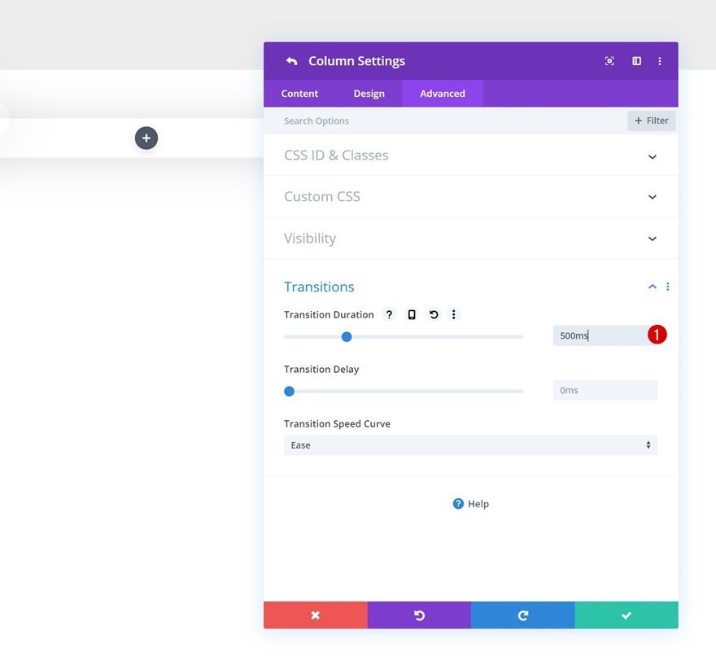The width and height of the screenshot is (716, 666).
Task: Switch to the Design tab
Action: click(369, 93)
